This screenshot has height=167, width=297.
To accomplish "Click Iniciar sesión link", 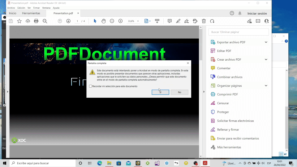I will pos(257,13).
